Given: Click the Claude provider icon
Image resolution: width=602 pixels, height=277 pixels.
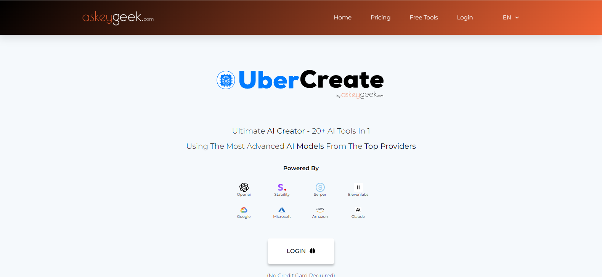Looking at the screenshot, I should tap(358, 210).
